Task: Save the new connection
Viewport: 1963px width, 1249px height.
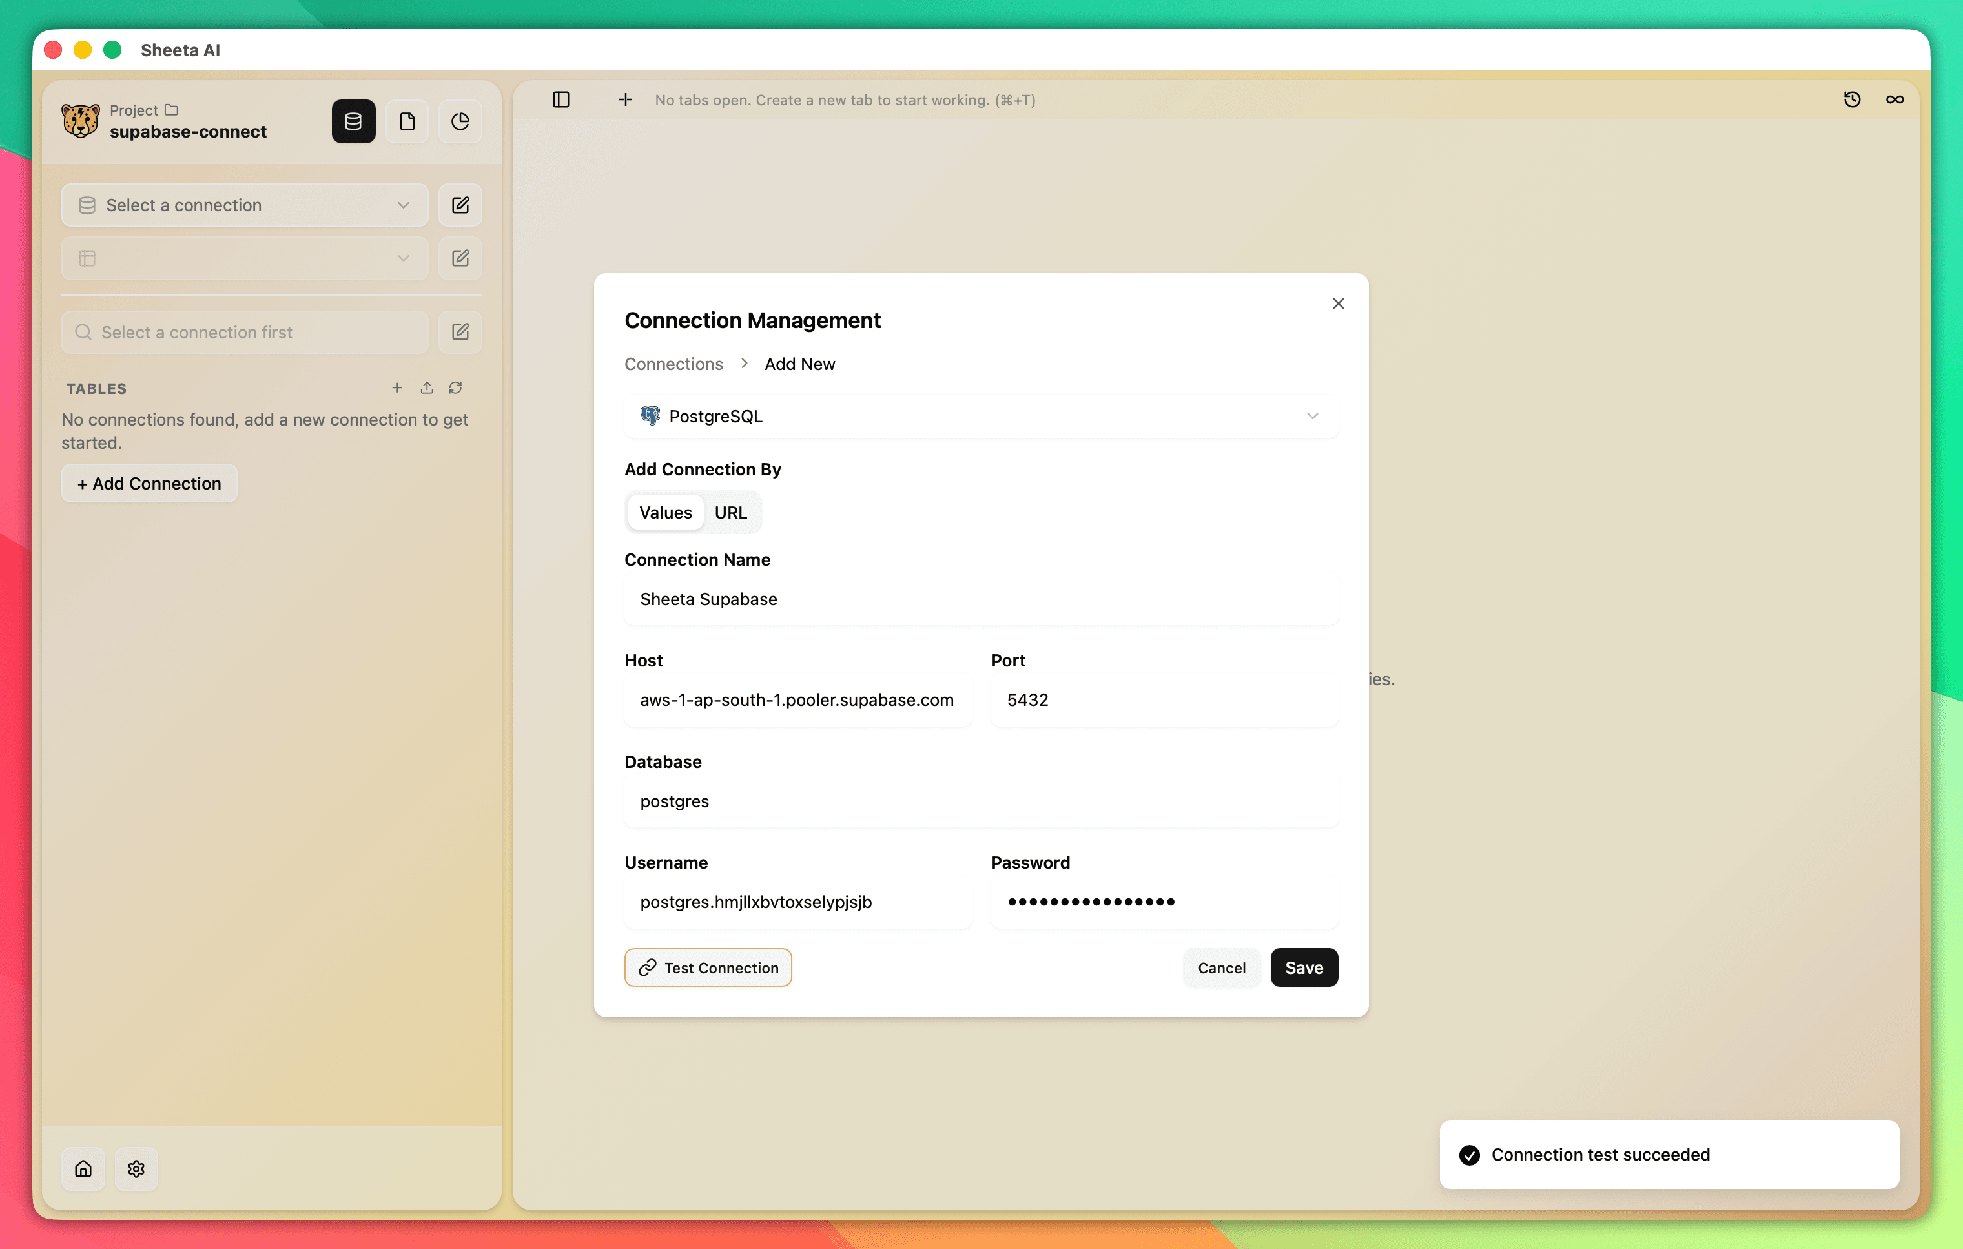Action: click(1304, 967)
